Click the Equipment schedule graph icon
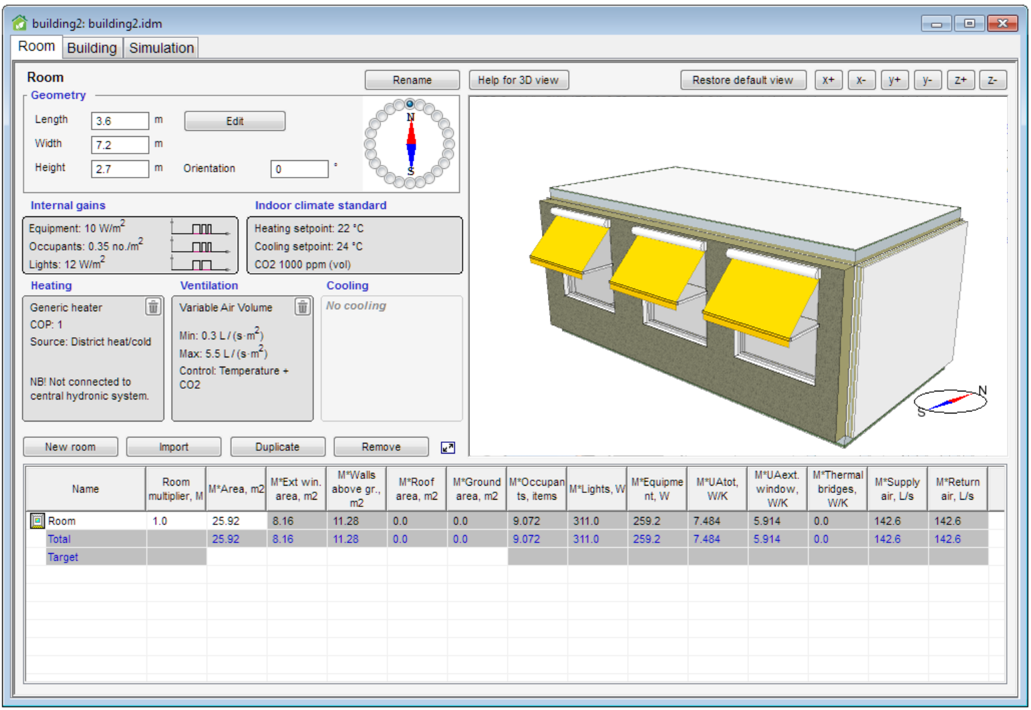The width and height of the screenshot is (1031, 710). pos(200,228)
